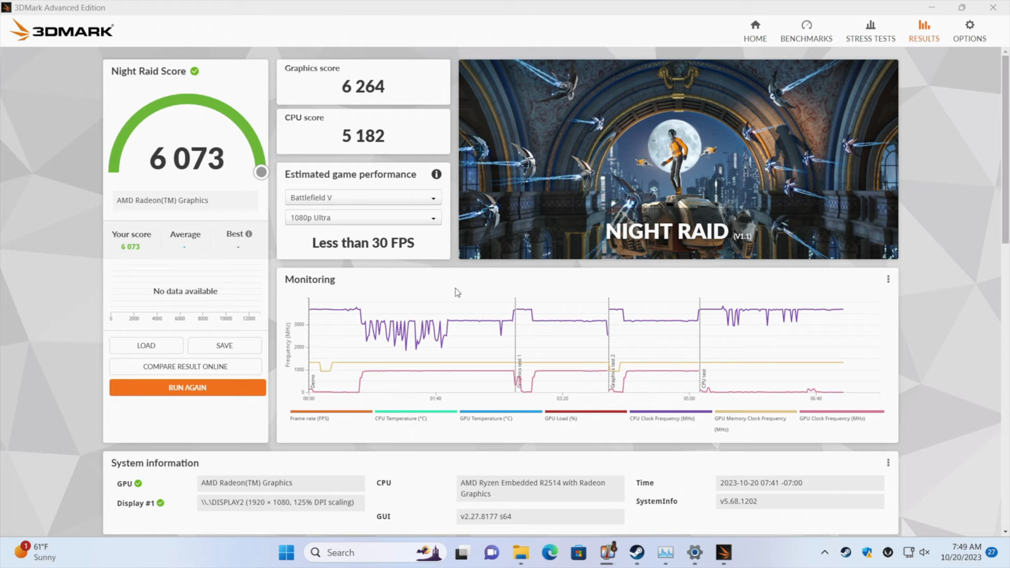Click Compare Result Online button
Image resolution: width=1010 pixels, height=568 pixels.
point(185,367)
